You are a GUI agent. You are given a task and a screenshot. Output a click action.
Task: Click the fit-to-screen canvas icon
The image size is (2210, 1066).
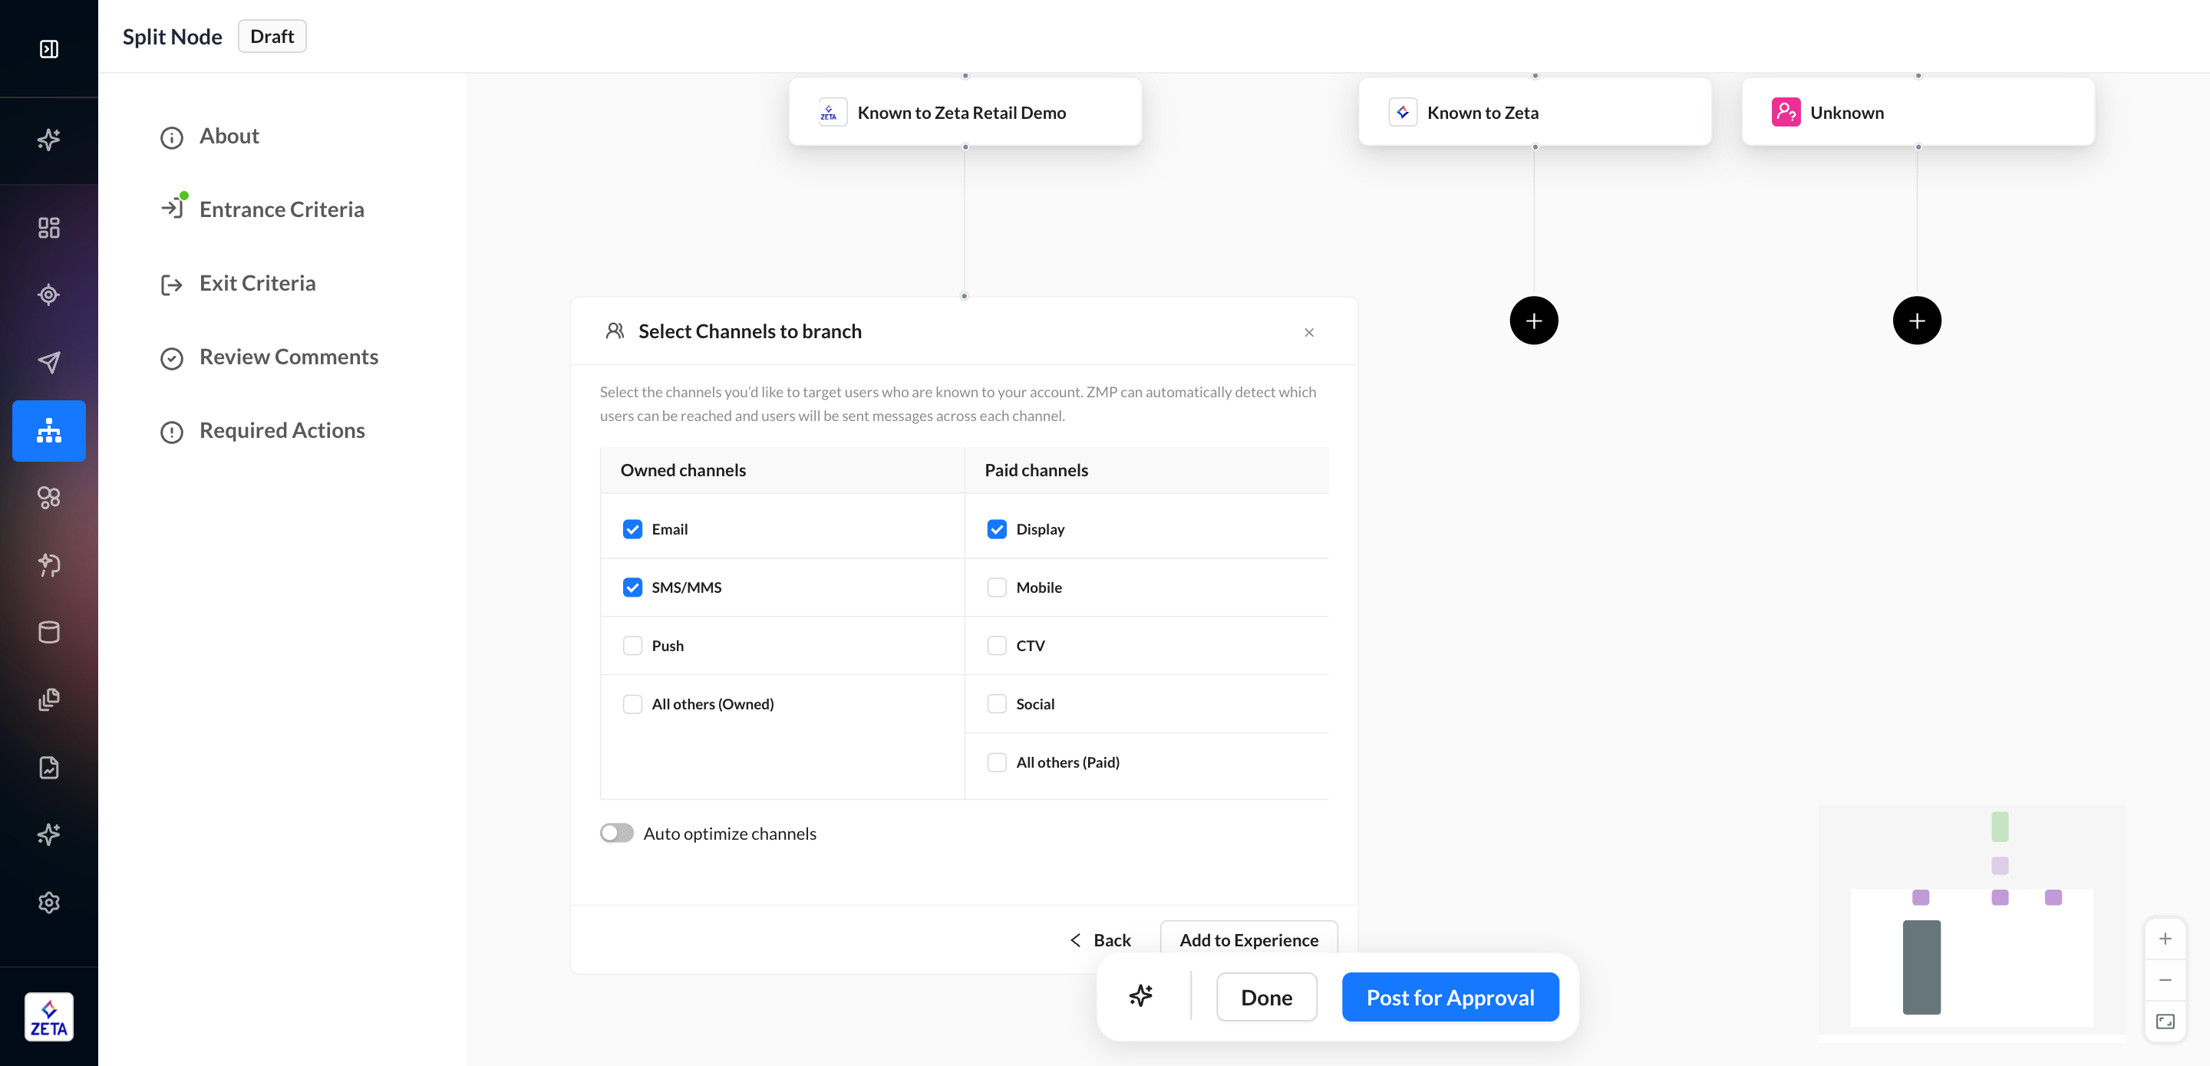[2165, 1021]
